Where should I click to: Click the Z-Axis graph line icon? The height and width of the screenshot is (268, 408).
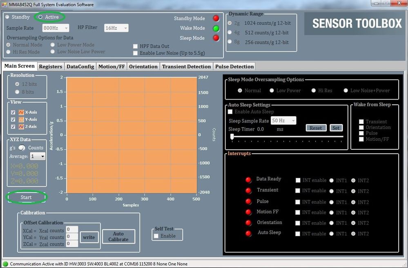click(21, 126)
